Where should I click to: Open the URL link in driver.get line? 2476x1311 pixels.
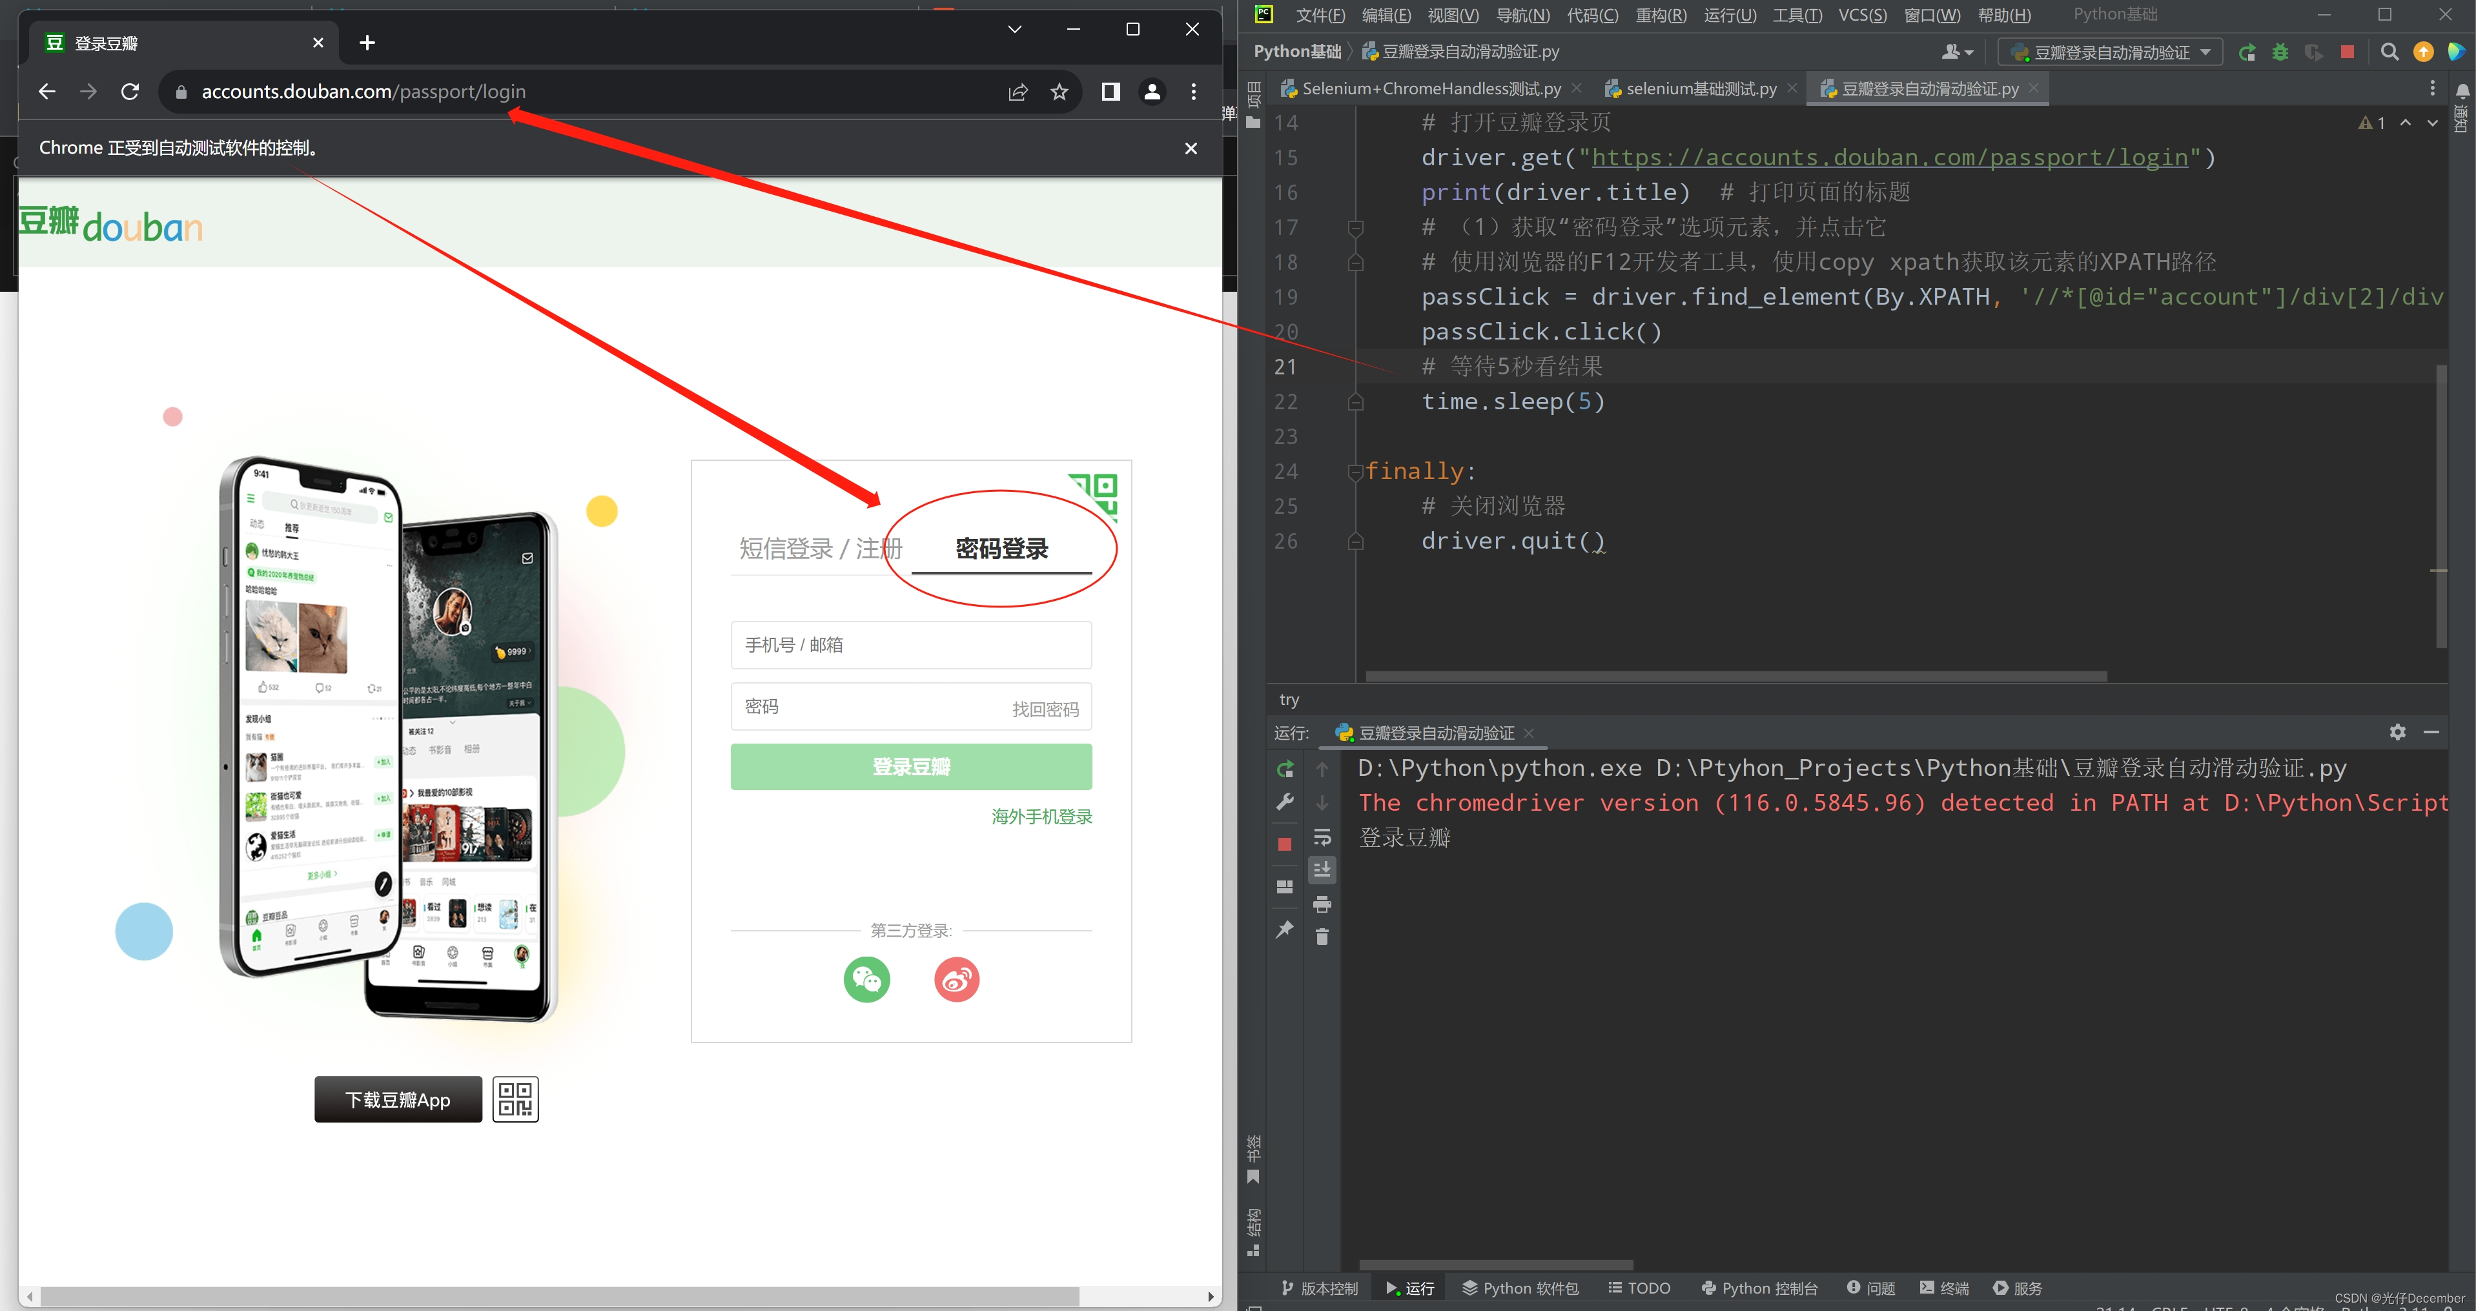(x=1888, y=158)
